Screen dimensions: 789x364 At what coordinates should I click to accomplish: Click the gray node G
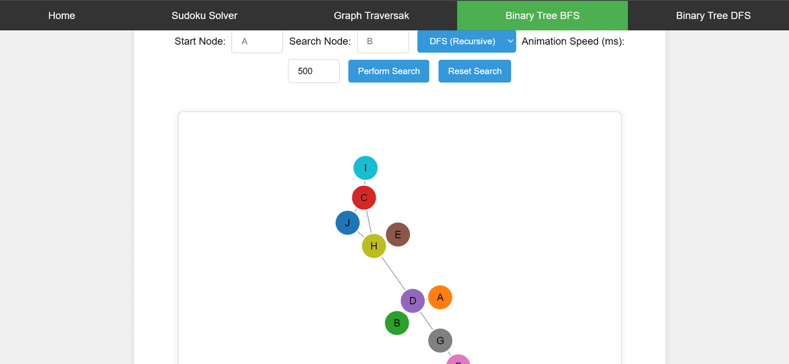440,341
